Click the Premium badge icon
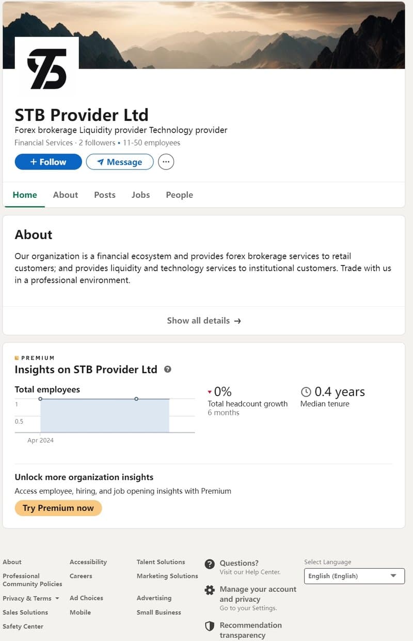This screenshot has width=413, height=641. (17, 357)
